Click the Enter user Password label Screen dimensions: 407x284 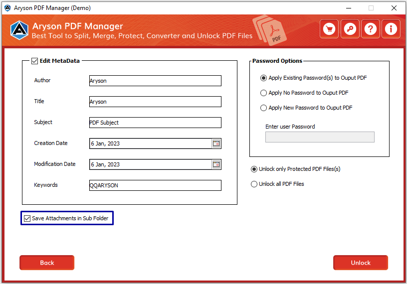pos(290,127)
